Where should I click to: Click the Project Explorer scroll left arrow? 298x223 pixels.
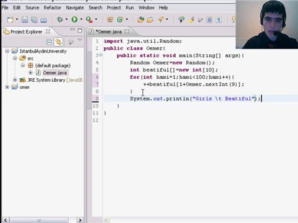[6, 220]
